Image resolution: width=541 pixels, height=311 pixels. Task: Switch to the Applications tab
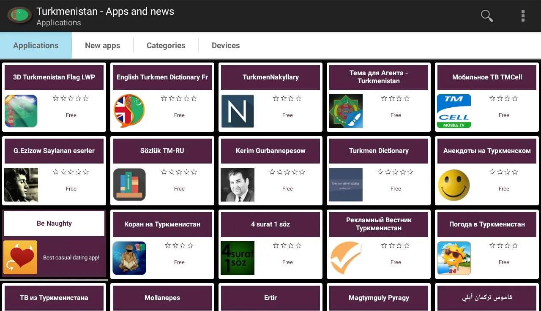(36, 45)
